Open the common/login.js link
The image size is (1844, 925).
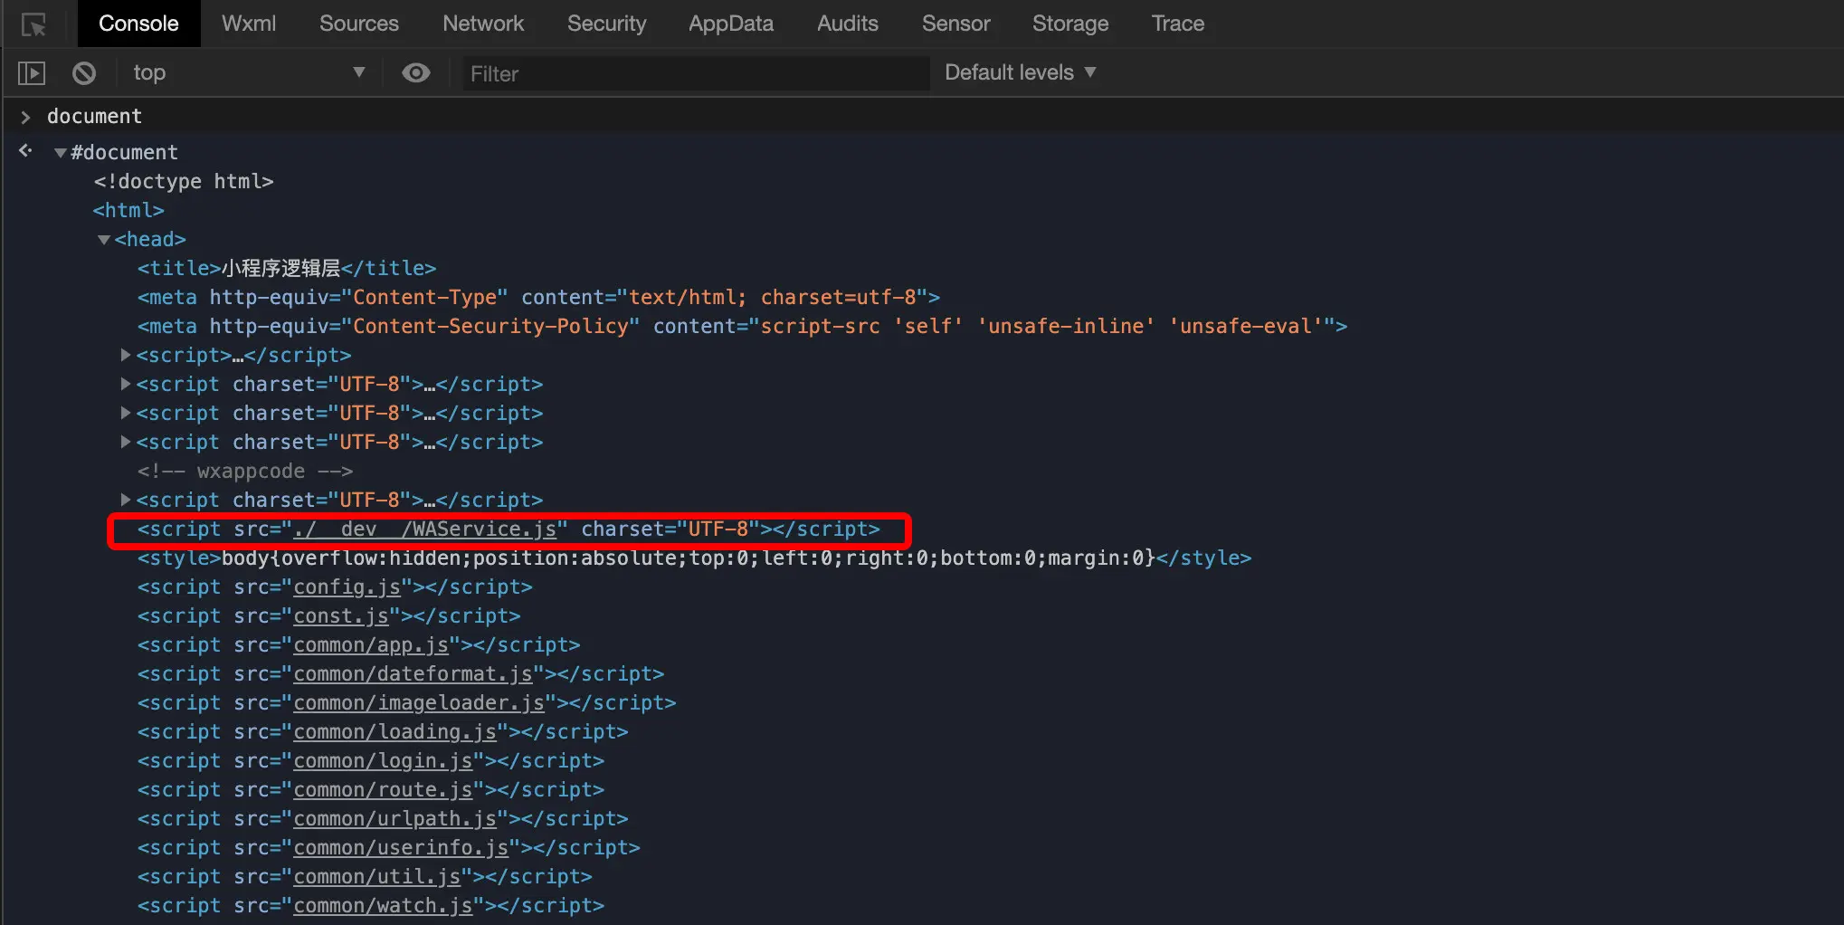(383, 761)
